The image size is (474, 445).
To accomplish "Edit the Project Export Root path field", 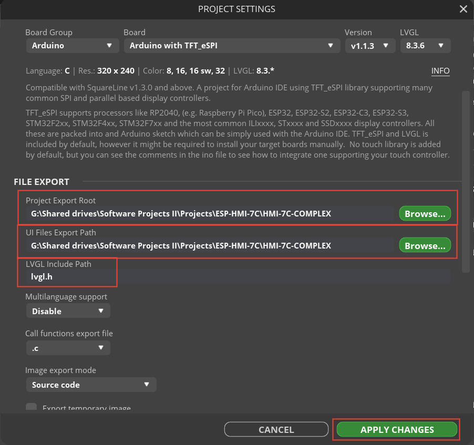I will [x=210, y=213].
